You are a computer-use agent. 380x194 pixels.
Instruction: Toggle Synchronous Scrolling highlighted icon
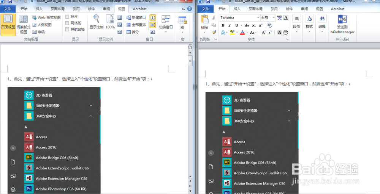coord(153,25)
